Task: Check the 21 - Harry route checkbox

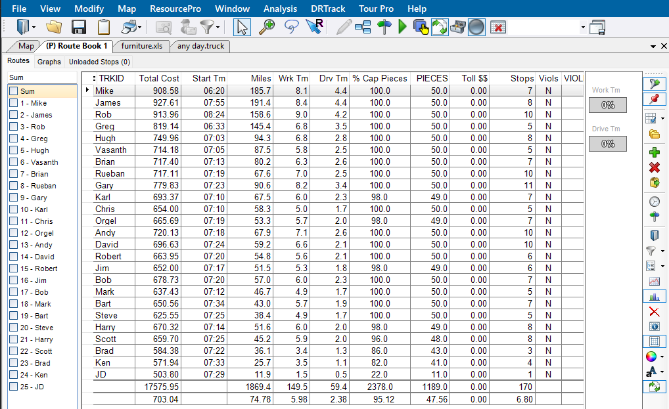Action: [x=13, y=339]
